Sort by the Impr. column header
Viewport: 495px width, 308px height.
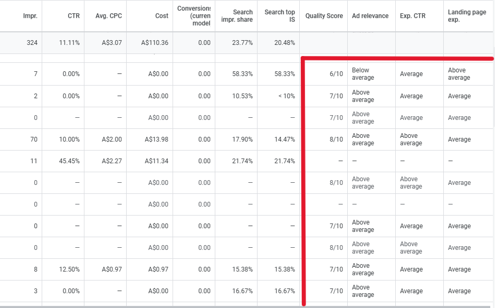coord(29,16)
